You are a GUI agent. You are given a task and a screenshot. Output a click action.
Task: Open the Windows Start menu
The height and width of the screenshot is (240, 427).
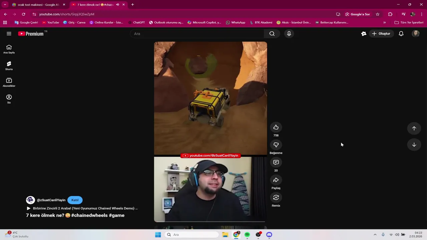(158, 235)
